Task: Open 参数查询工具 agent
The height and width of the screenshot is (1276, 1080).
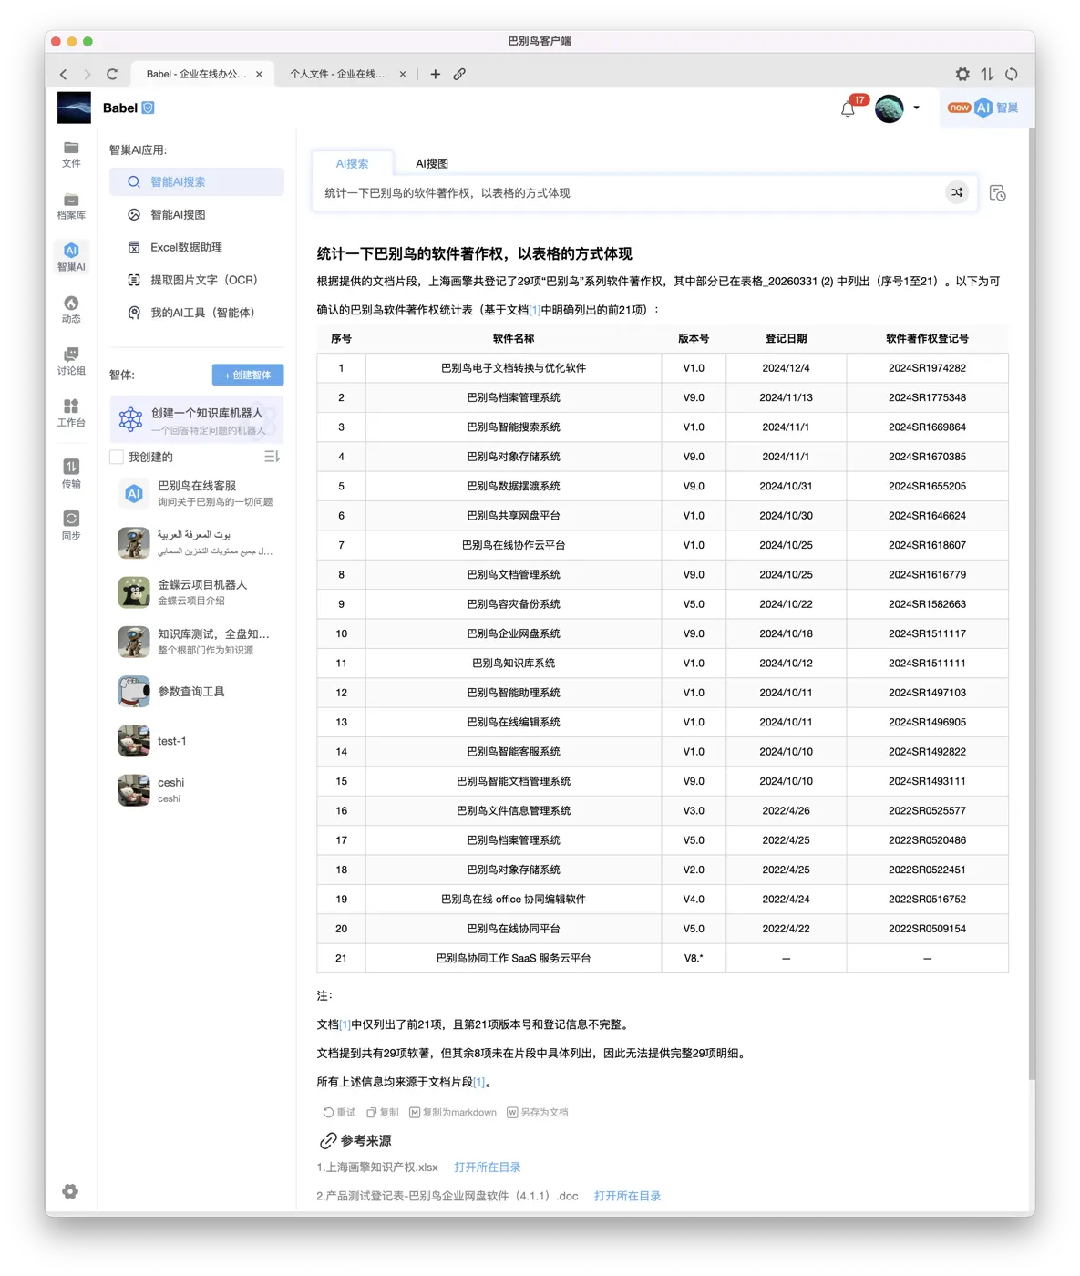Action: pos(197,692)
